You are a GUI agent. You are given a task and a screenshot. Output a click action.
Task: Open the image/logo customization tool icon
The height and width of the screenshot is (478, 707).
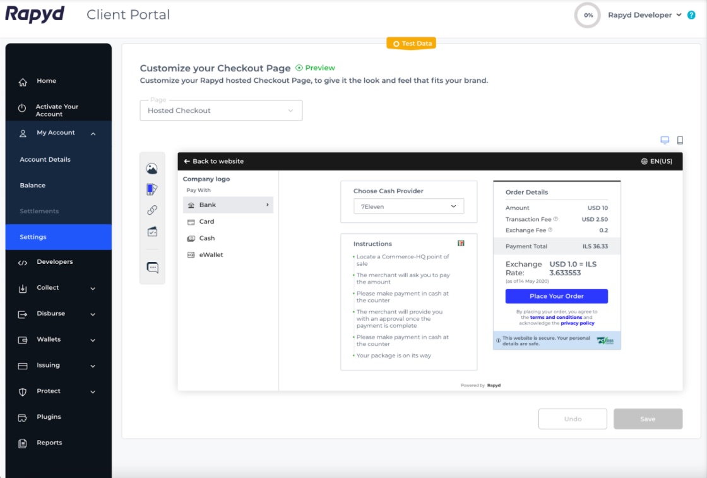[x=151, y=169]
